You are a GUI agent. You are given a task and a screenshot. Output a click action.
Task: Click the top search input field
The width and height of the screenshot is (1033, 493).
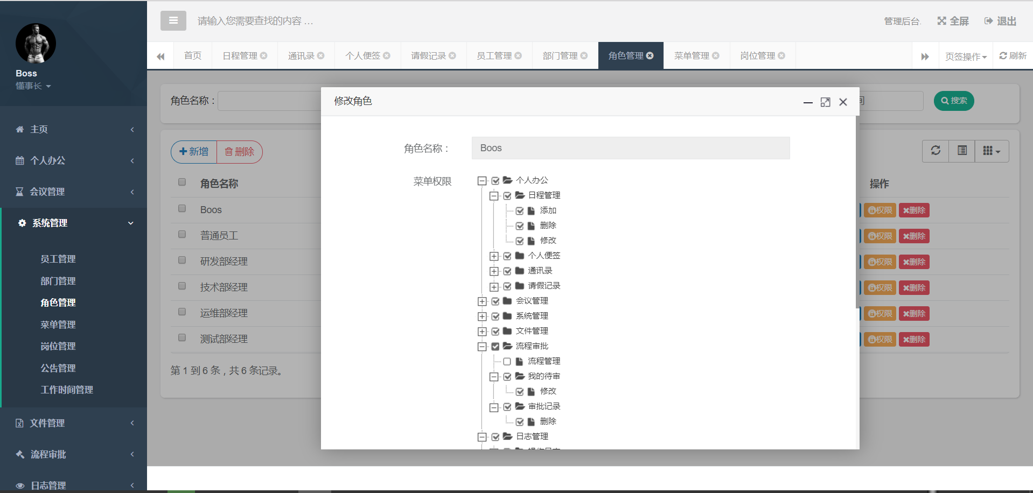point(255,21)
